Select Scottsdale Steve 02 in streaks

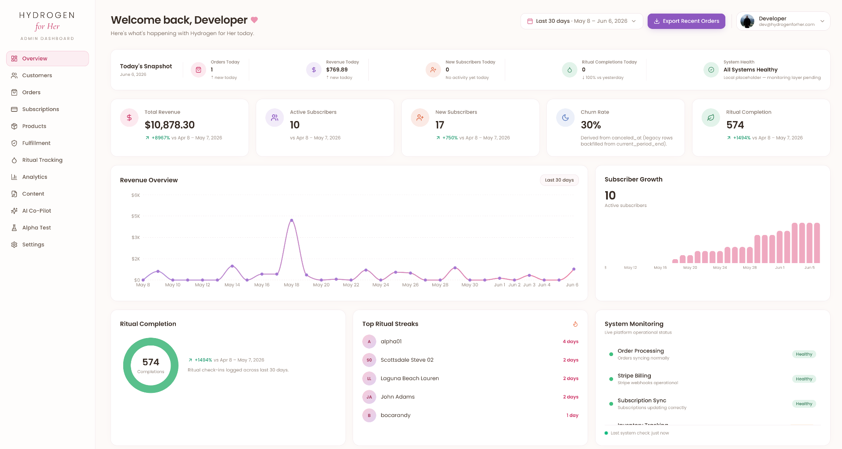coord(470,360)
